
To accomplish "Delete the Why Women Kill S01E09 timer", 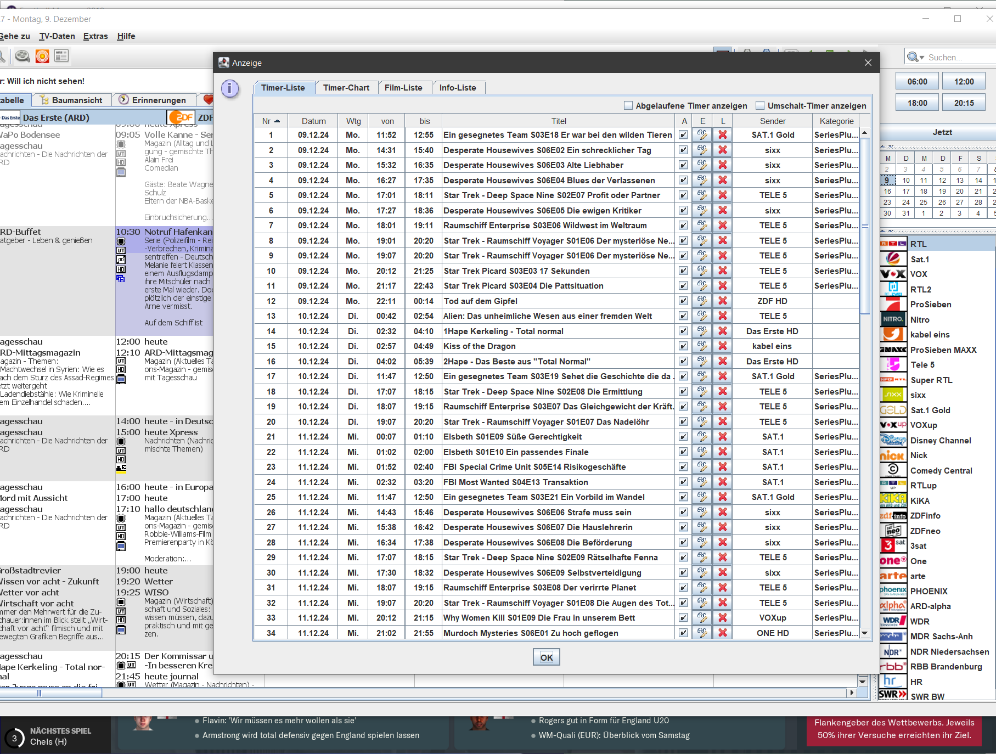I will tap(723, 618).
